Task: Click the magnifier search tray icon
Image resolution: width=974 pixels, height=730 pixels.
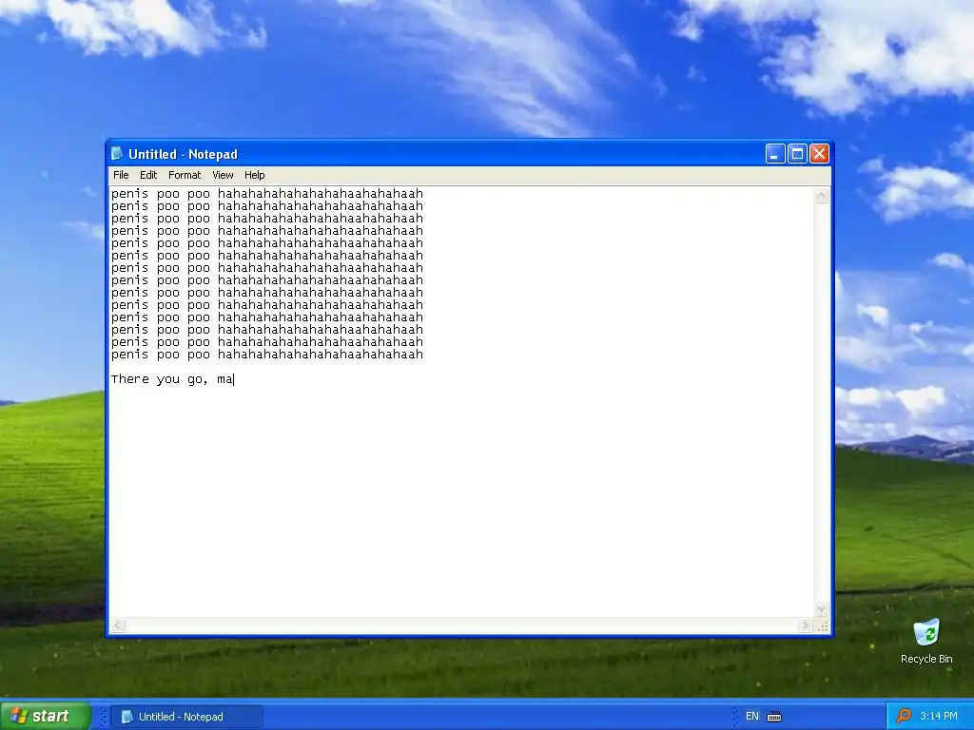Action: coord(904,717)
